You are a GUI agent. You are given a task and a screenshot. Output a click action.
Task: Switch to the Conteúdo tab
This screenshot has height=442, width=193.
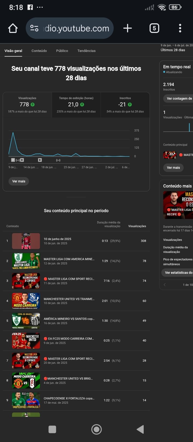click(39, 51)
